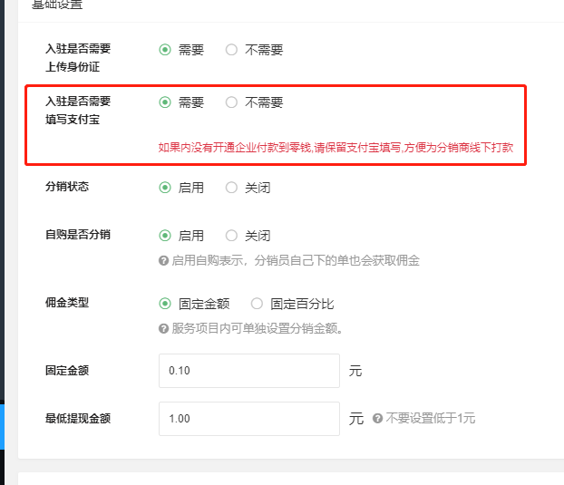The width and height of the screenshot is (564, 485).
Task: Select 不需要 for 上传身份证 requirement
Action: point(231,50)
